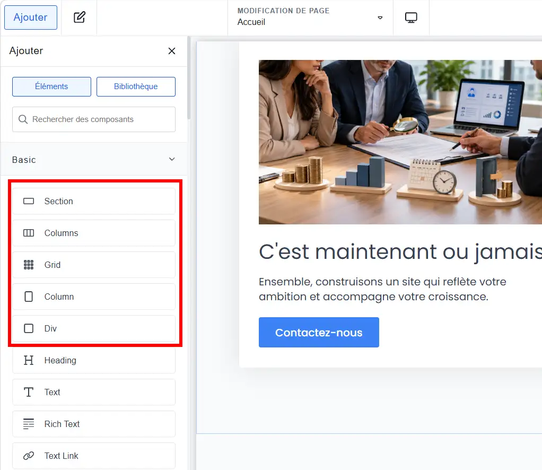This screenshot has width=542, height=470.
Task: Click the Contactez-nous button on page
Action: (319, 333)
